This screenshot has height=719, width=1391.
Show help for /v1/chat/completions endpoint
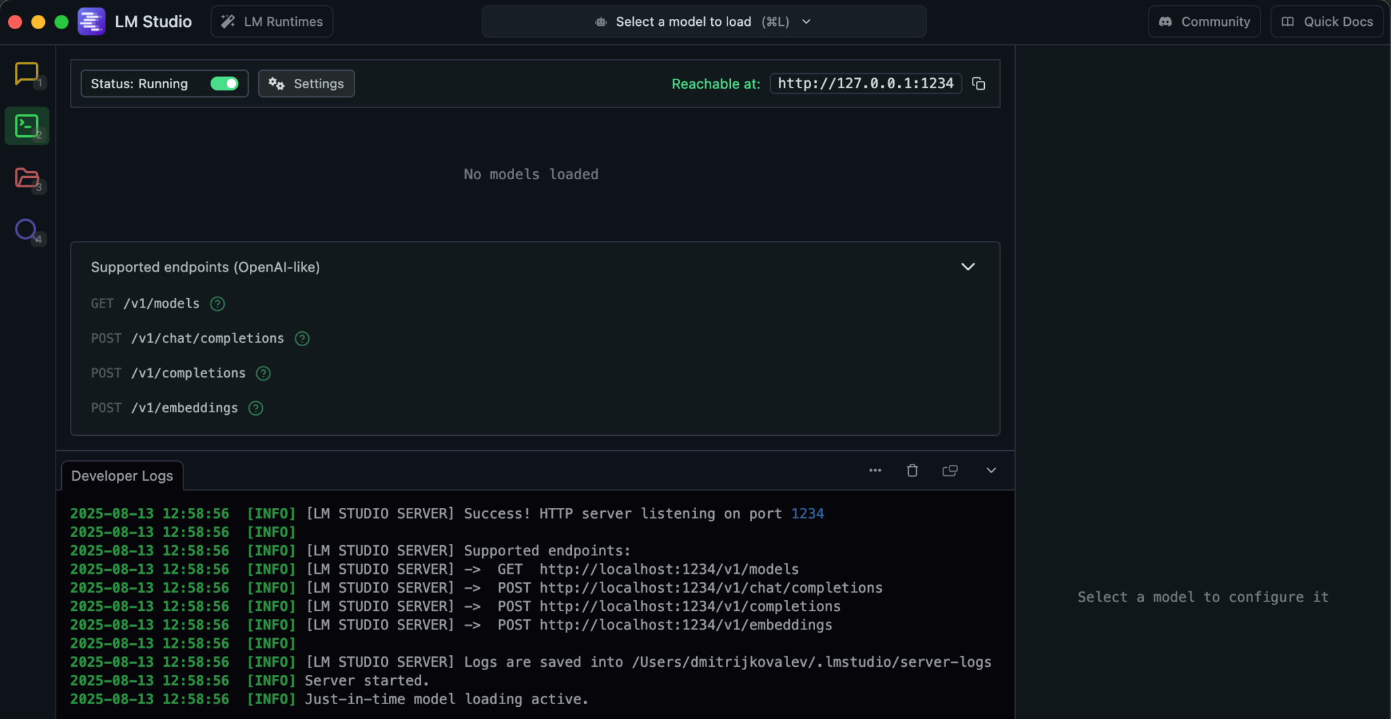302,339
